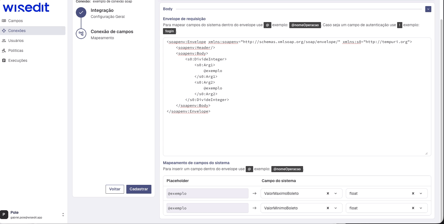Click the first @exemplo placeholder field

(x=207, y=193)
